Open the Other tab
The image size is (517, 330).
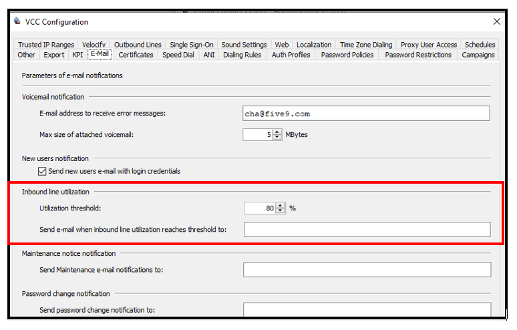click(x=26, y=55)
